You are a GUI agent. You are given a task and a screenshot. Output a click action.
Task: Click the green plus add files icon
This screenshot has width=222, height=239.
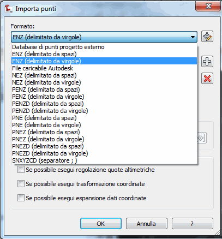(x=207, y=62)
